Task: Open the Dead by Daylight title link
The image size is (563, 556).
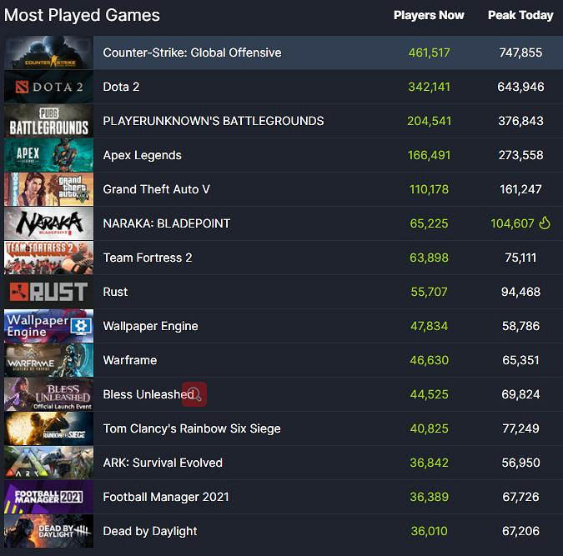Action: coord(150,531)
